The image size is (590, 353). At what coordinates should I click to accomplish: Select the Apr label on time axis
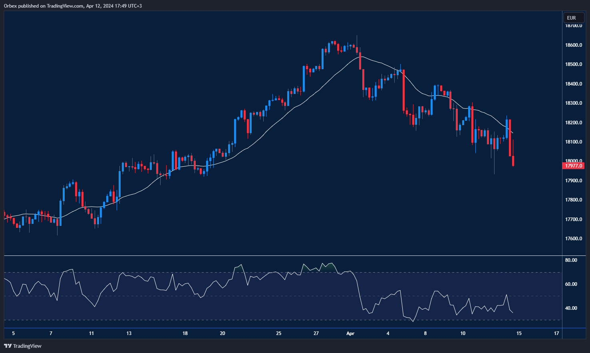[x=350, y=333]
